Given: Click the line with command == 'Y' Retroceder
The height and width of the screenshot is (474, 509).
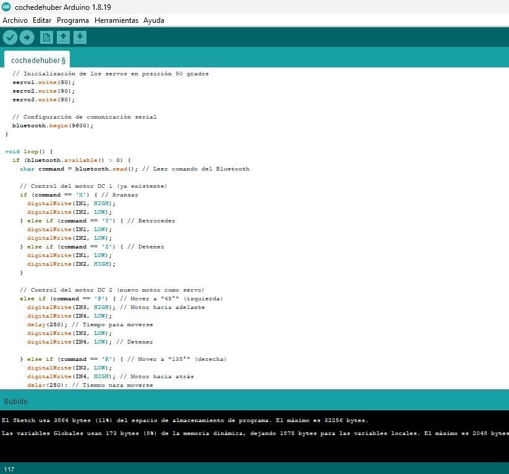Looking at the screenshot, I should pos(98,221).
